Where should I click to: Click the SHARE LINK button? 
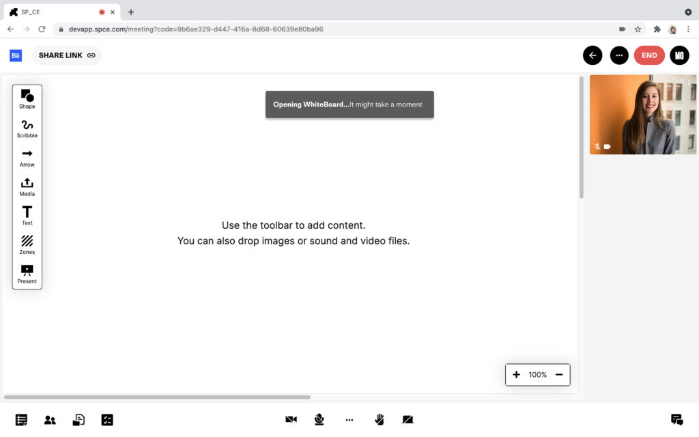point(66,55)
